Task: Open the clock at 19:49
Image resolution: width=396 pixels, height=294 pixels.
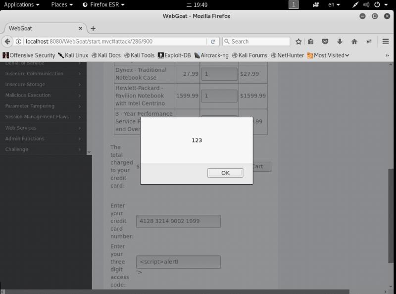Action: click(197, 4)
